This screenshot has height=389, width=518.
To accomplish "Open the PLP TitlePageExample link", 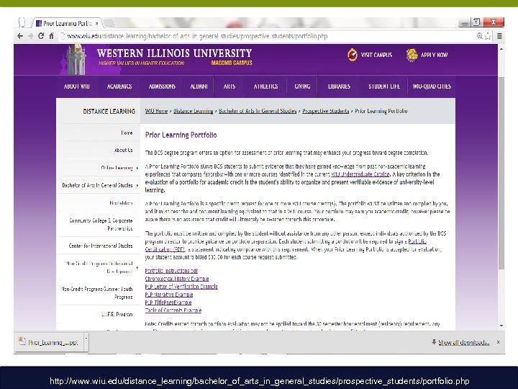I will pyautogui.click(x=168, y=303).
